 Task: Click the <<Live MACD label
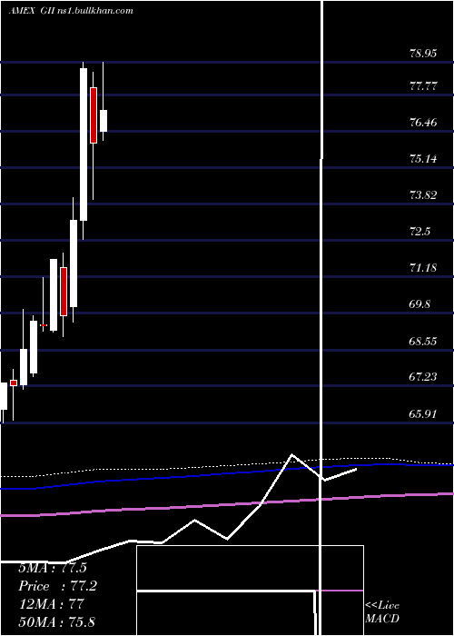(x=382, y=612)
